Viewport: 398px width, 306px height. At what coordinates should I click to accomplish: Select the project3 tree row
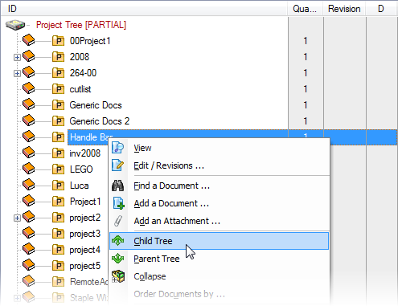(x=85, y=234)
